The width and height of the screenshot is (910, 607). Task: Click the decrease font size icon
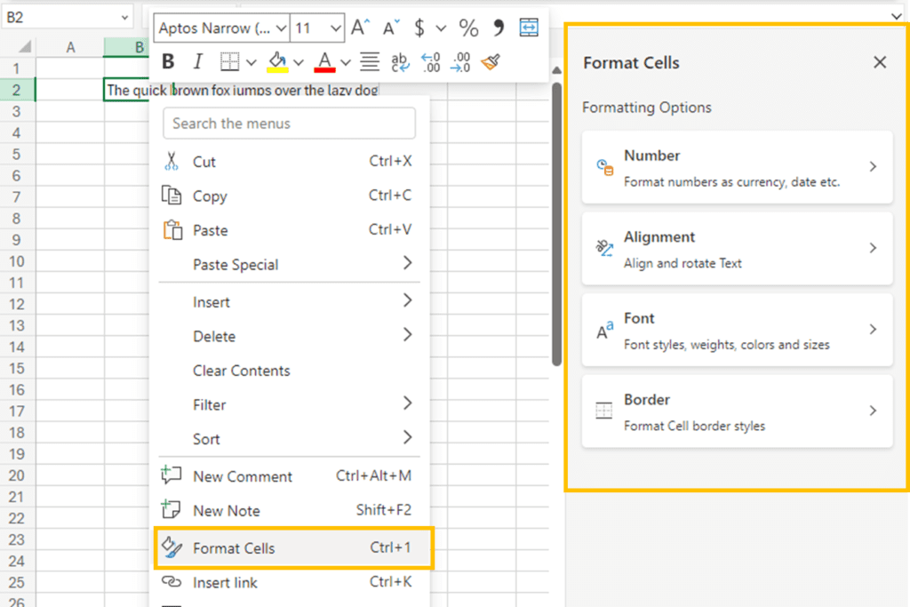[390, 28]
